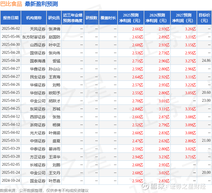Viewport: 212px width, 193px height.
Task: Click the 近三年业绩预测准确度 column header
Action: [73, 18]
